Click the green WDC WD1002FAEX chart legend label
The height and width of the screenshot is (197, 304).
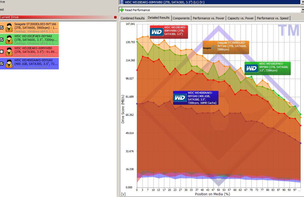click(268, 68)
